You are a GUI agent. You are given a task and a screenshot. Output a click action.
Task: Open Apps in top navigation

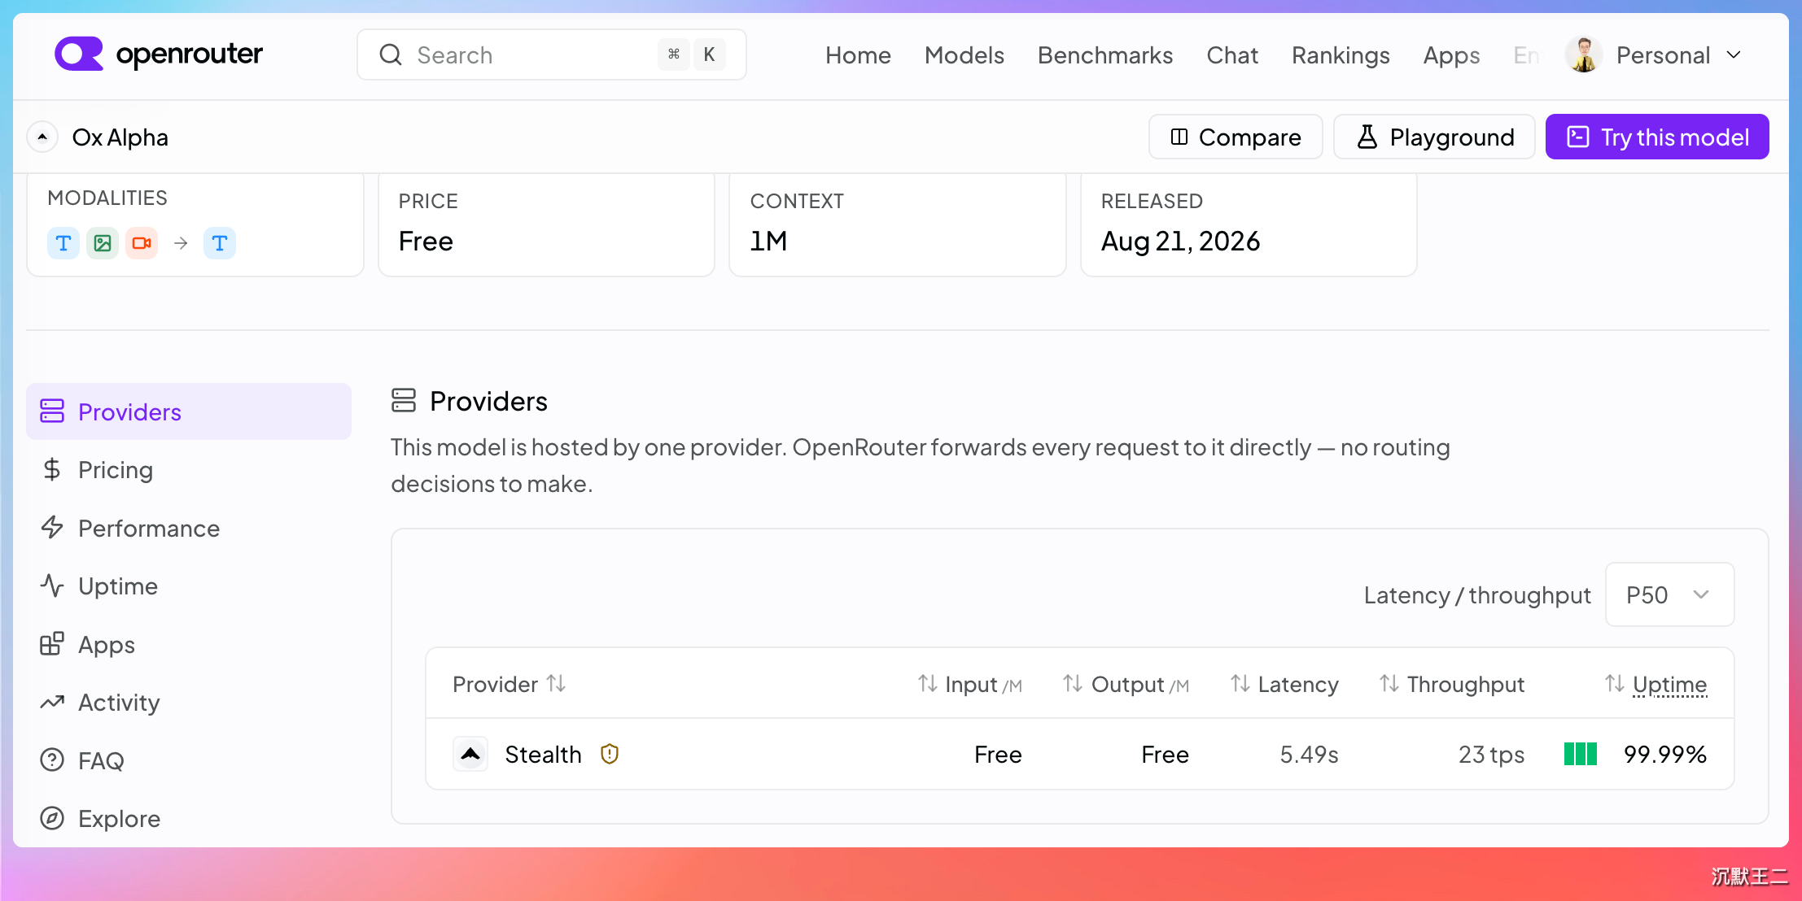1451,55
